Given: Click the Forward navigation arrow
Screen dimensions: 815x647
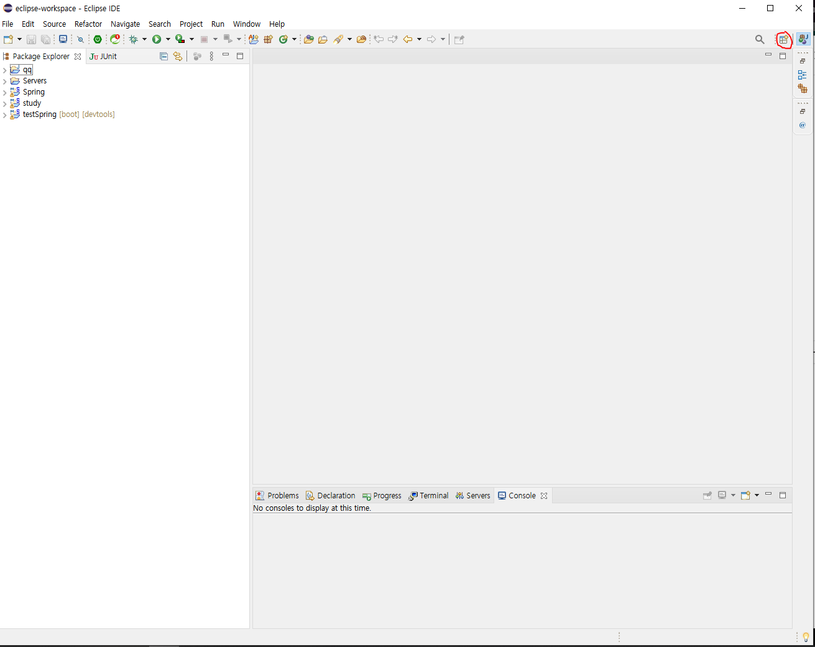Looking at the screenshot, I should point(431,39).
